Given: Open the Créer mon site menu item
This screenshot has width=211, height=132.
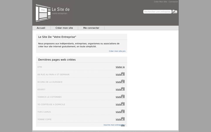Looking at the screenshot, I should [x=64, y=28].
